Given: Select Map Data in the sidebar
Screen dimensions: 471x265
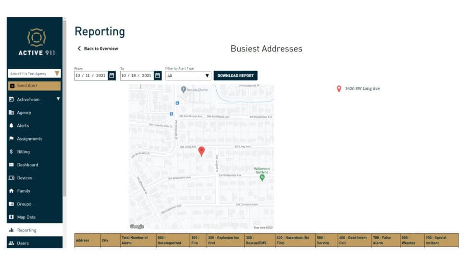Looking at the screenshot, I should pyautogui.click(x=26, y=217).
